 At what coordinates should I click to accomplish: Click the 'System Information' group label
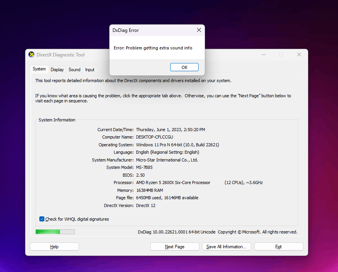(57, 120)
